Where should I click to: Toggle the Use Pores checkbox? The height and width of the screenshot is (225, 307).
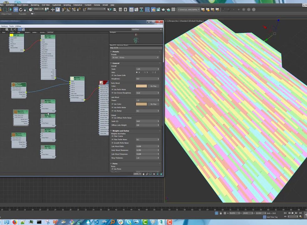pos(112,169)
